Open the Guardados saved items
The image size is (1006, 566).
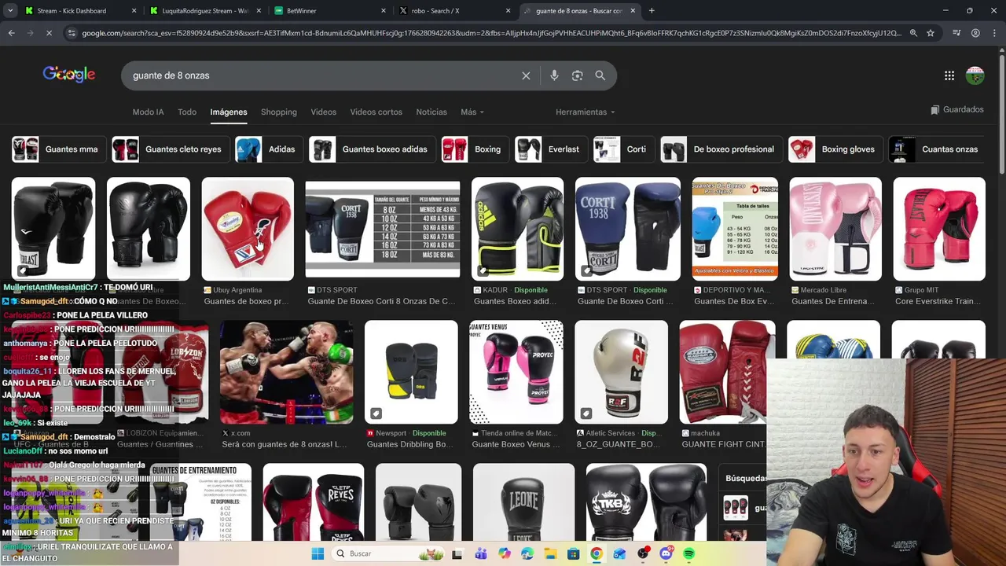pyautogui.click(x=957, y=110)
